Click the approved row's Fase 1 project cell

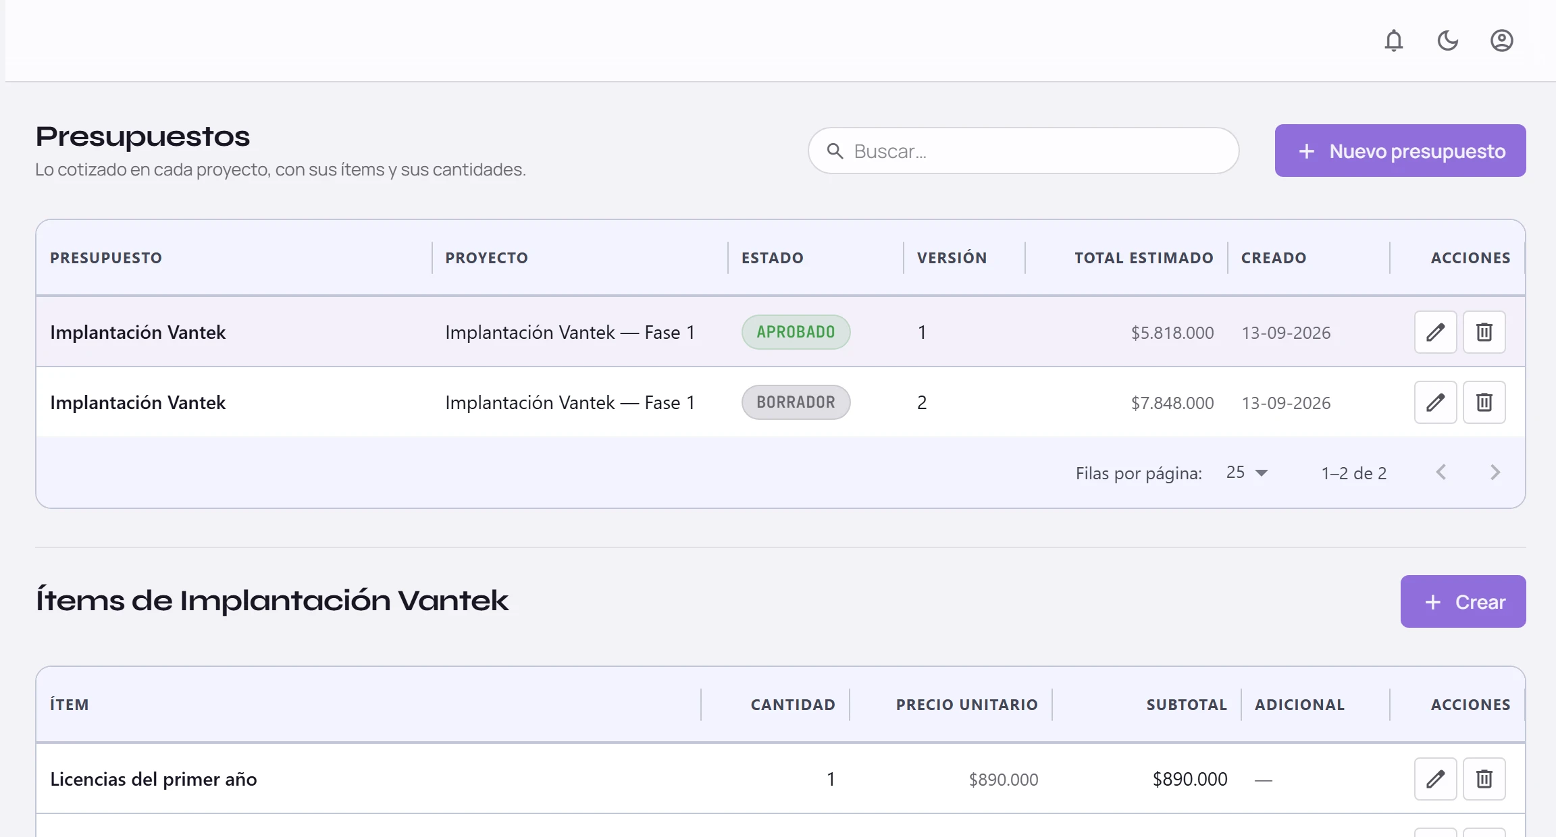[570, 332]
